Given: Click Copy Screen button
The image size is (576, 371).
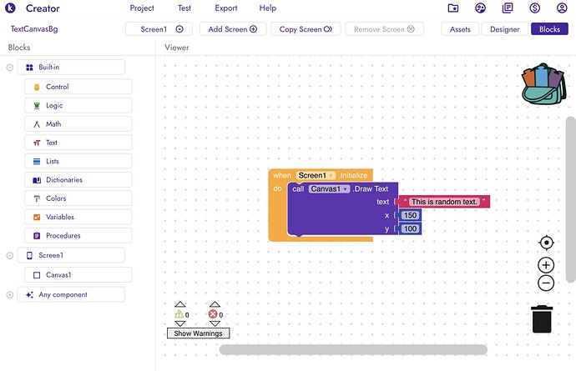Looking at the screenshot, I should pyautogui.click(x=306, y=29).
